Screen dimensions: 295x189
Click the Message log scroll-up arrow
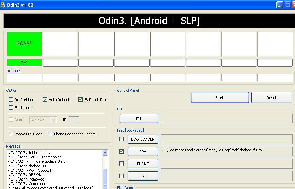click(x=105, y=153)
